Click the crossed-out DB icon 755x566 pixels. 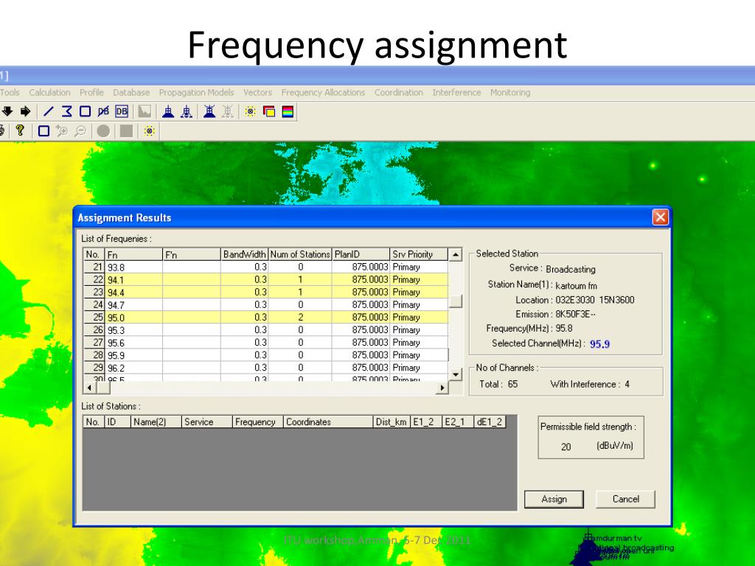pos(103,112)
